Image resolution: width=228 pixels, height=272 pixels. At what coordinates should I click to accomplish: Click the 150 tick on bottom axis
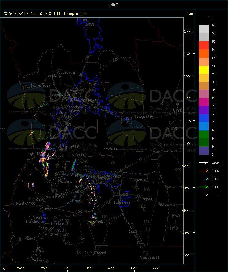pos(133,268)
